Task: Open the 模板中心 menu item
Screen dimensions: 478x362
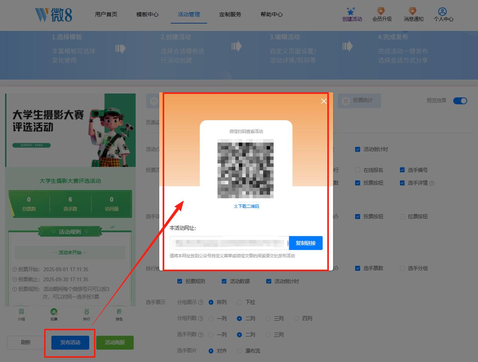Action: click(x=147, y=14)
